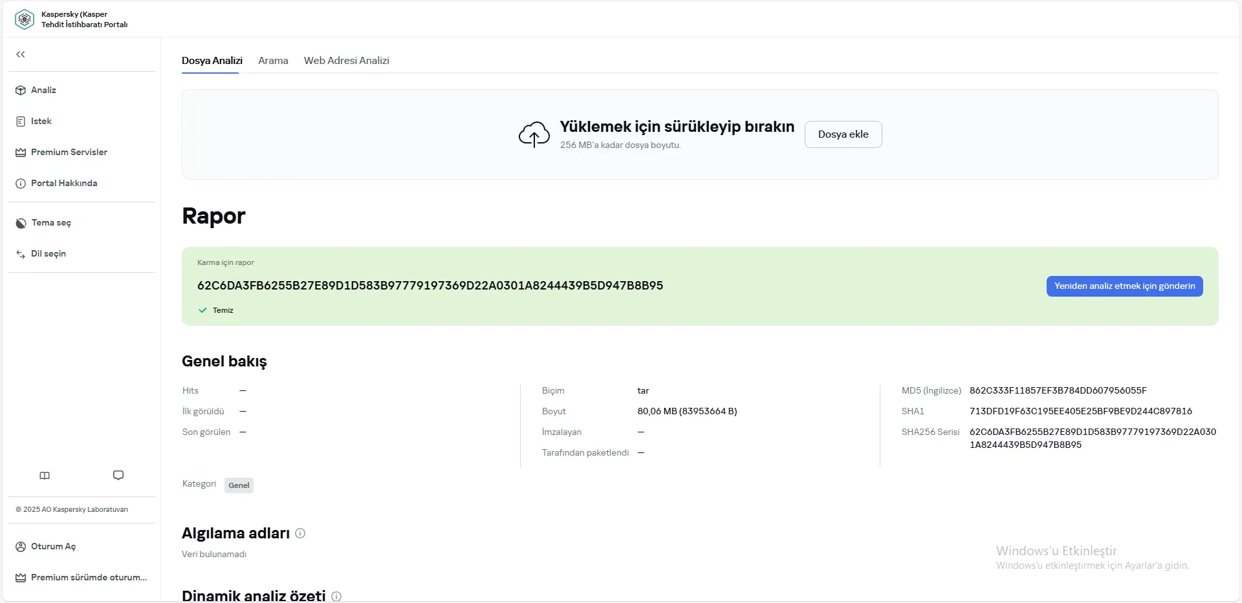Image resolution: width=1242 pixels, height=603 pixels.
Task: Click the Kaspersky logo icon
Action: click(x=25, y=19)
